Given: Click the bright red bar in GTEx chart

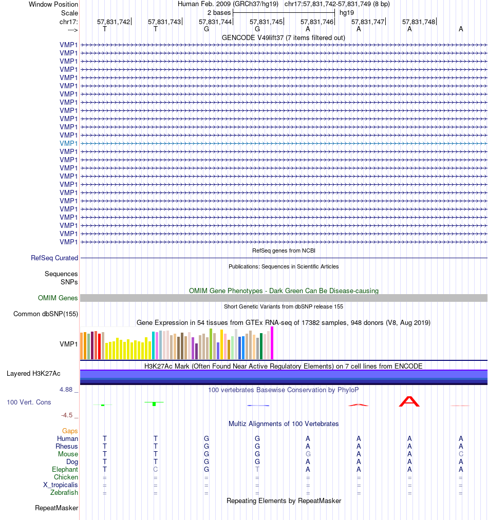Looking at the screenshot, I should 100,346.
